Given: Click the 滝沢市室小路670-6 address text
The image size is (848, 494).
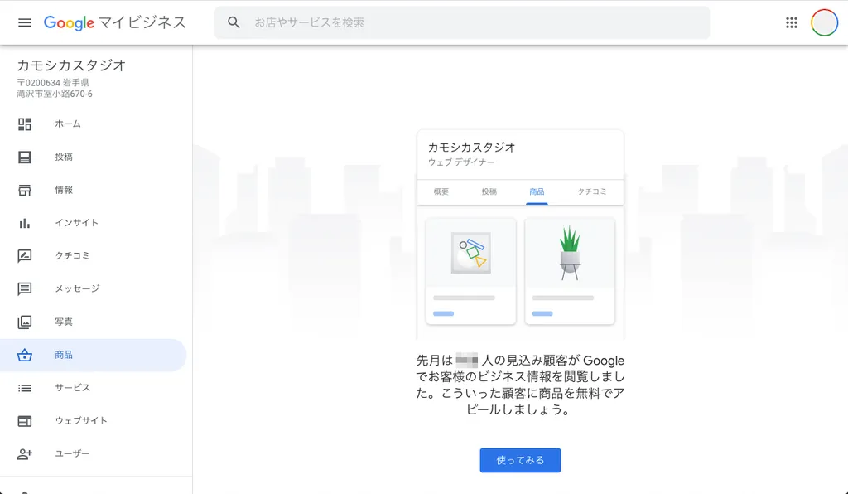Looking at the screenshot, I should pos(55,94).
